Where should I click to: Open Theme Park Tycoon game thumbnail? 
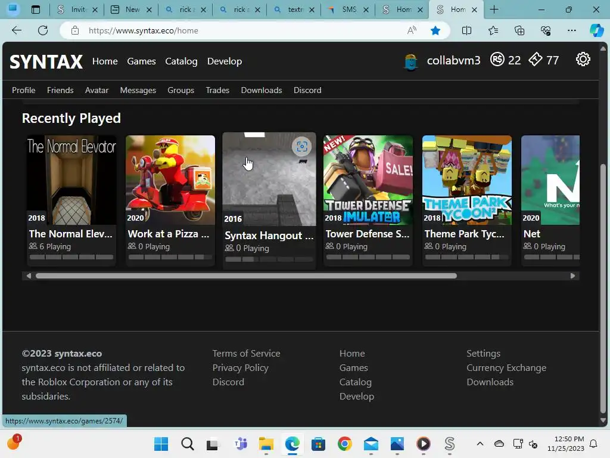pos(467,180)
